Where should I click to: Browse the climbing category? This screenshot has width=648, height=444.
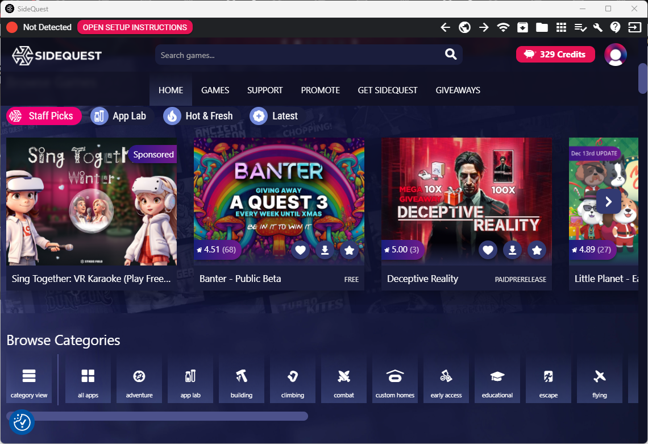(x=293, y=380)
